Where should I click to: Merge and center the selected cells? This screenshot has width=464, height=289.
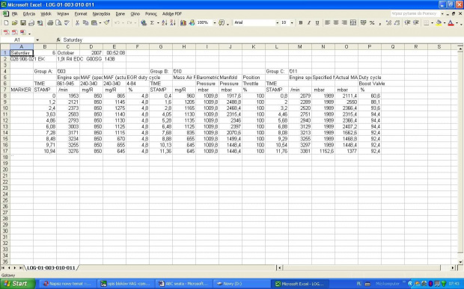click(x=353, y=22)
